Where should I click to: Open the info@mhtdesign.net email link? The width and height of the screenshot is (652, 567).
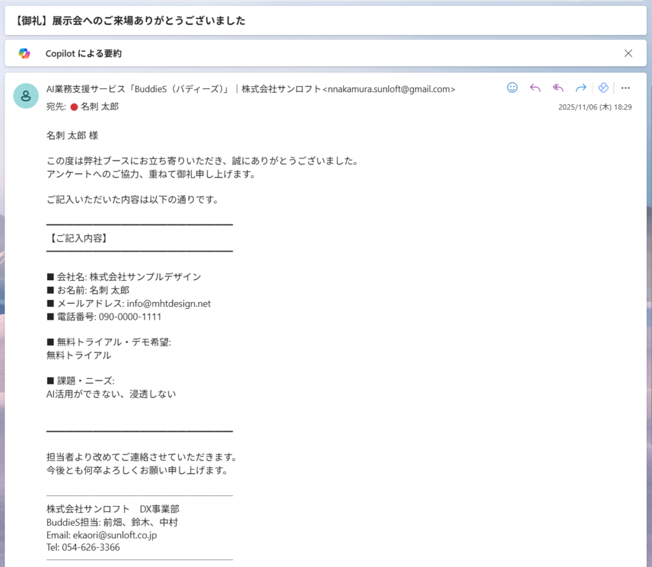(169, 303)
